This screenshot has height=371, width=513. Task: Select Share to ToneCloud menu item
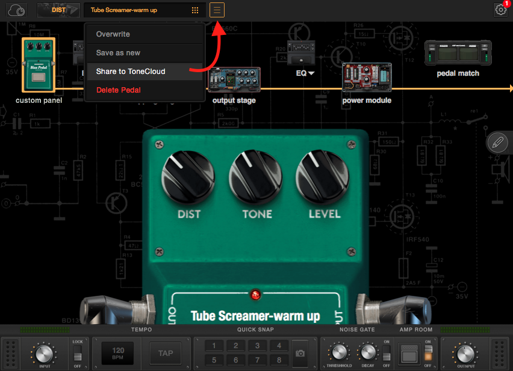[131, 72]
